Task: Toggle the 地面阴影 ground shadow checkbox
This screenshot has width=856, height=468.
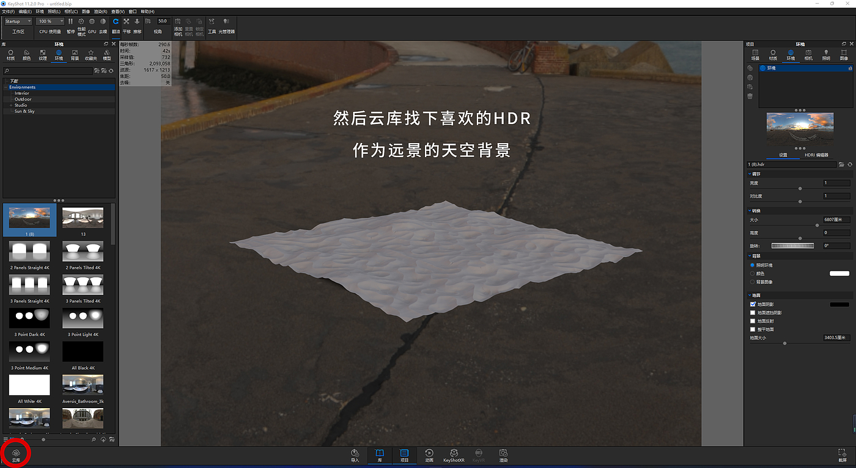Action: (x=753, y=304)
